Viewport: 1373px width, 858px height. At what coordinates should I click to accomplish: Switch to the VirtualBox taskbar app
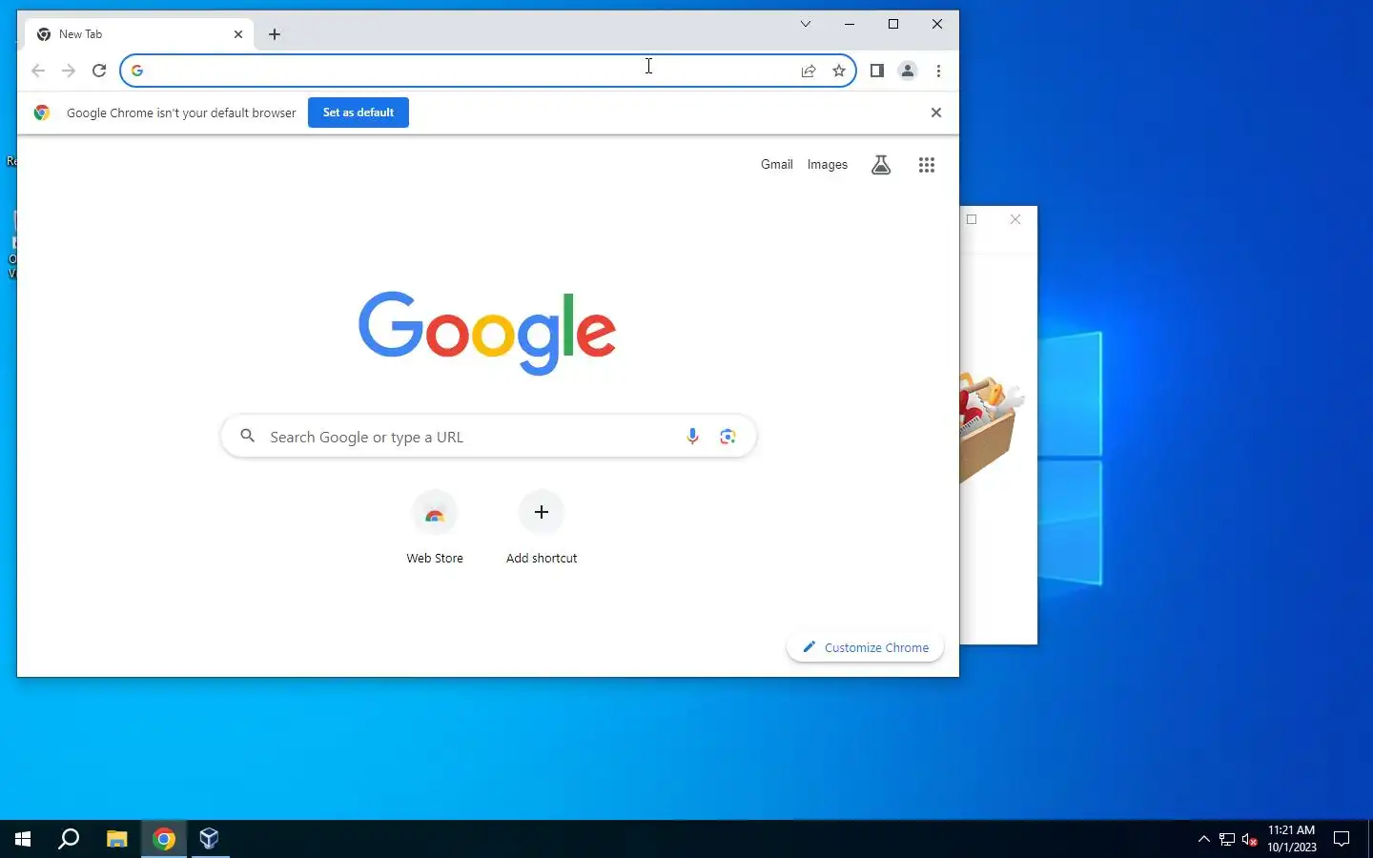pos(210,839)
